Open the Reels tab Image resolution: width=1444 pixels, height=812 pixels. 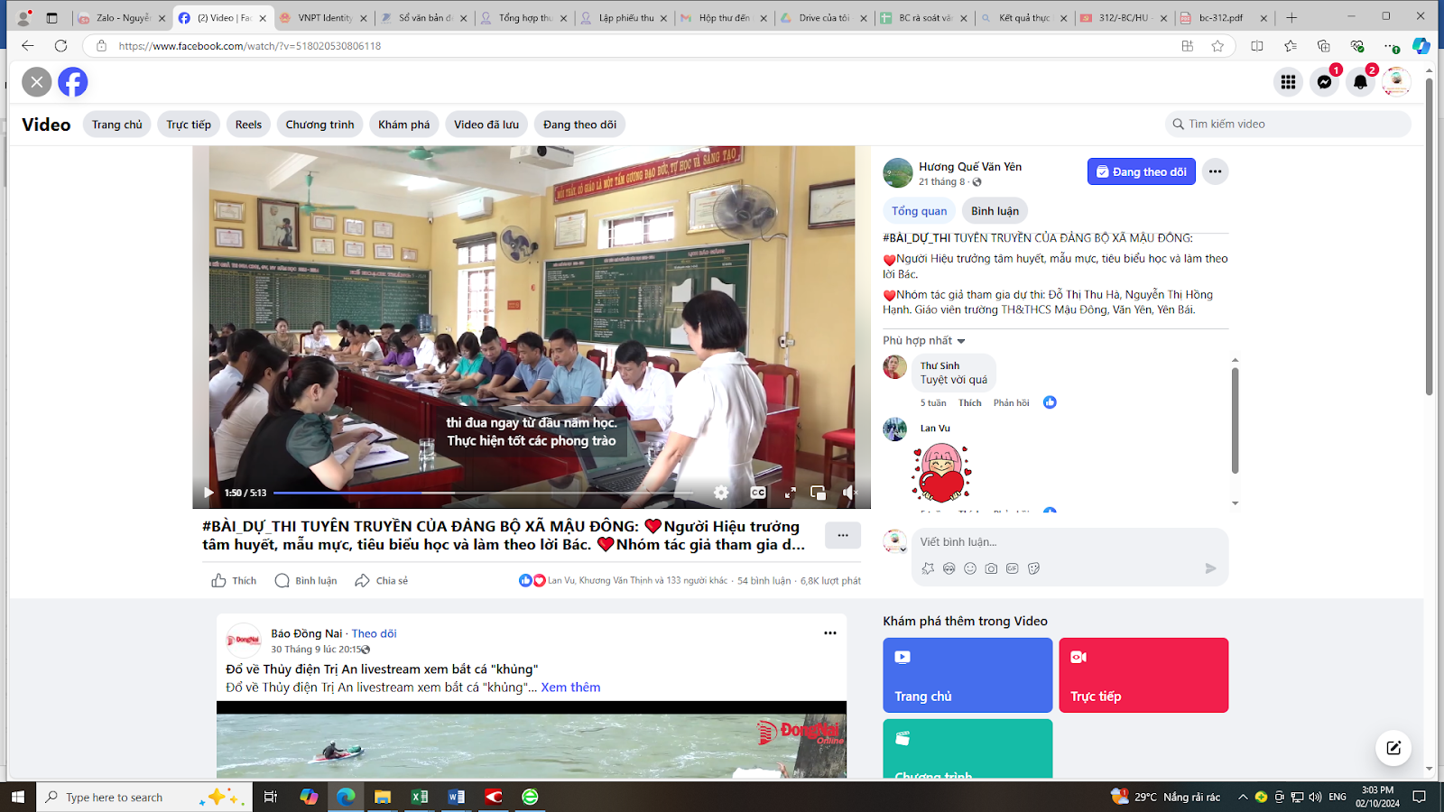coord(248,125)
